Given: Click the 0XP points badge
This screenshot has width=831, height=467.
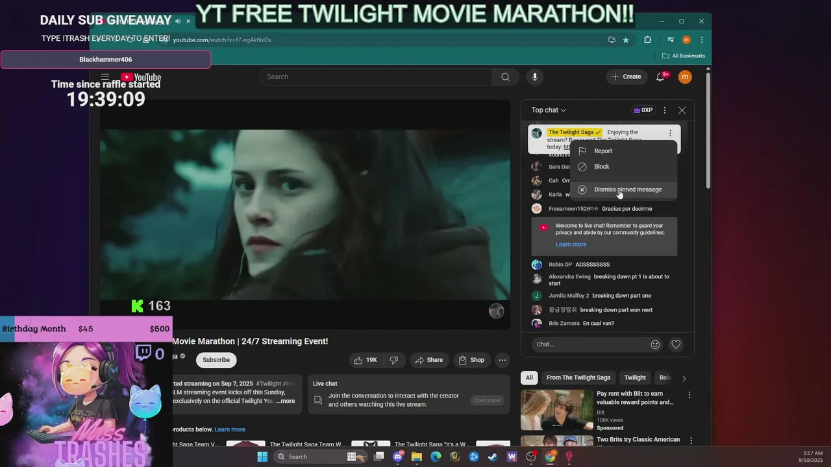Looking at the screenshot, I should click(643, 110).
